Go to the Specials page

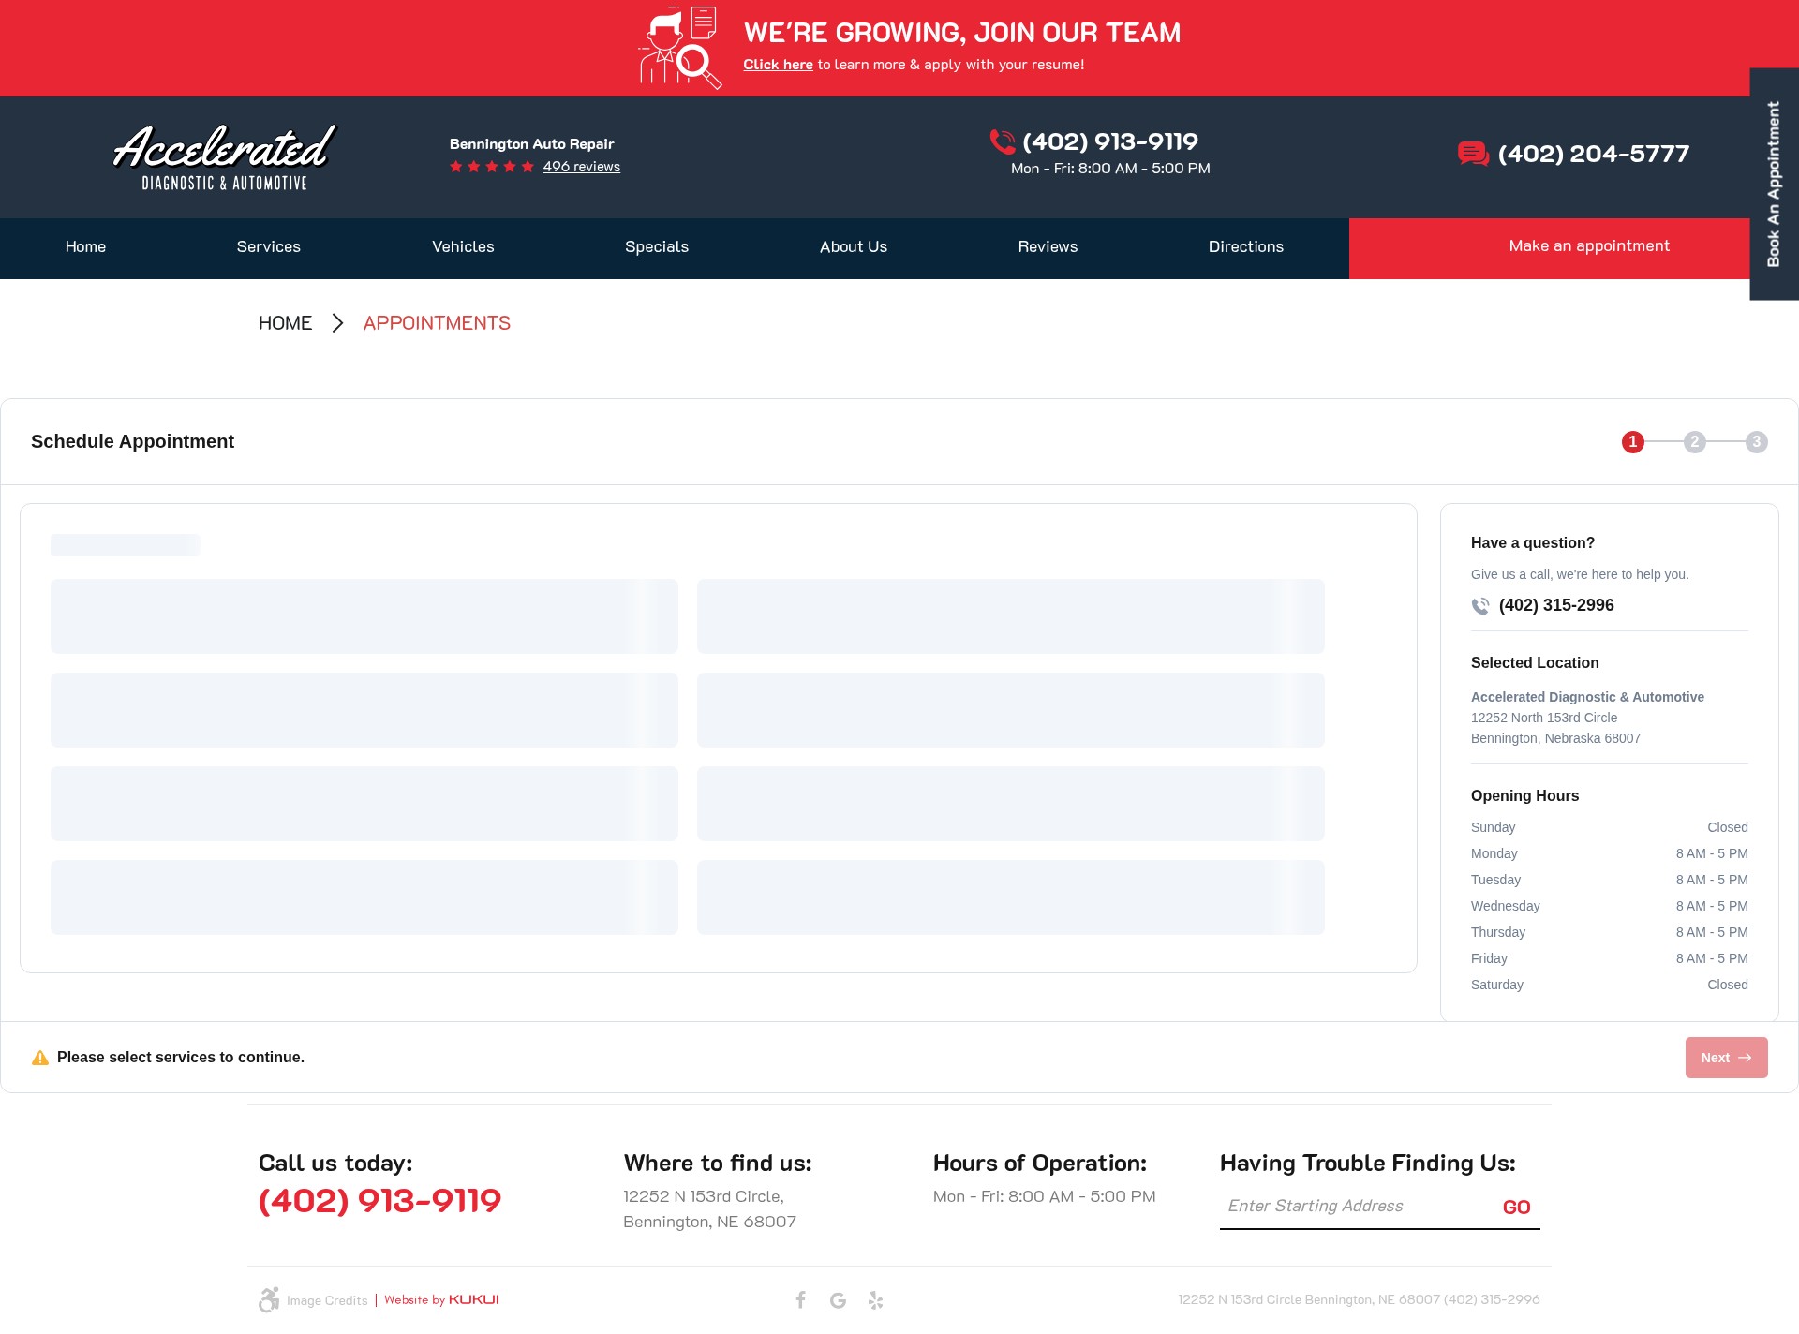[657, 247]
